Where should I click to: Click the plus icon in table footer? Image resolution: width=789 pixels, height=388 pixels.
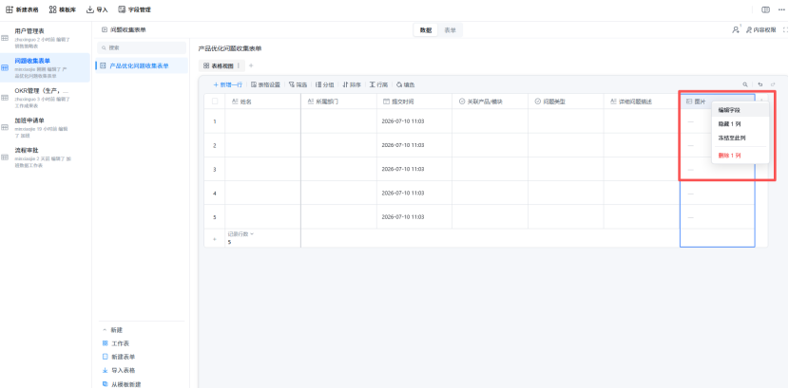click(215, 239)
